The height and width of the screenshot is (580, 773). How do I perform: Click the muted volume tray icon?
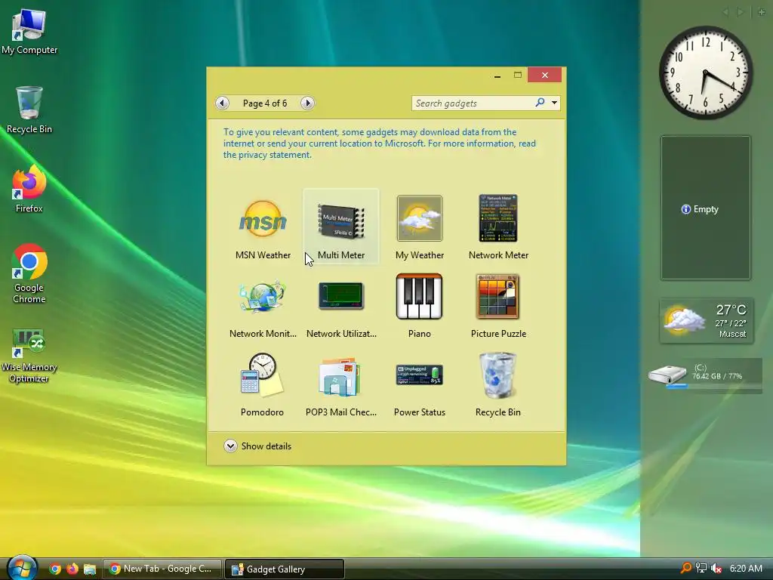pos(716,568)
